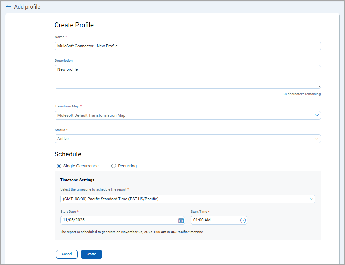This screenshot has width=345, height=265.
Task: Click the Add profile header text
Action: [x=27, y=6]
